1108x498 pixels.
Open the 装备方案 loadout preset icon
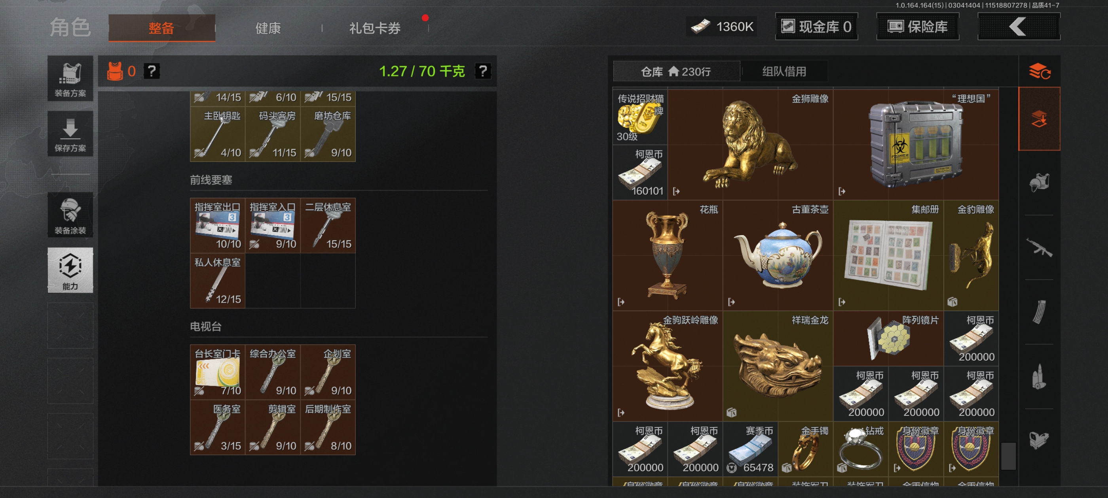tap(70, 79)
